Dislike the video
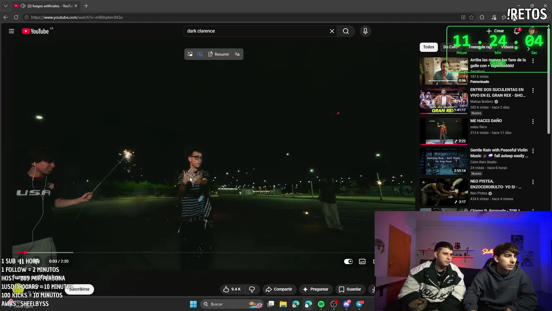The width and height of the screenshot is (552, 311). tap(252, 289)
